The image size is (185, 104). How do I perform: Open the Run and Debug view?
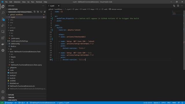click(3, 25)
